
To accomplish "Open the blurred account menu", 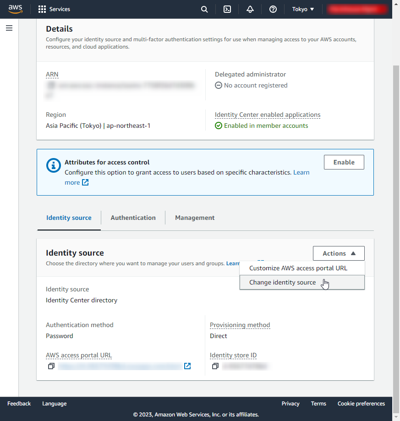I will click(x=357, y=9).
